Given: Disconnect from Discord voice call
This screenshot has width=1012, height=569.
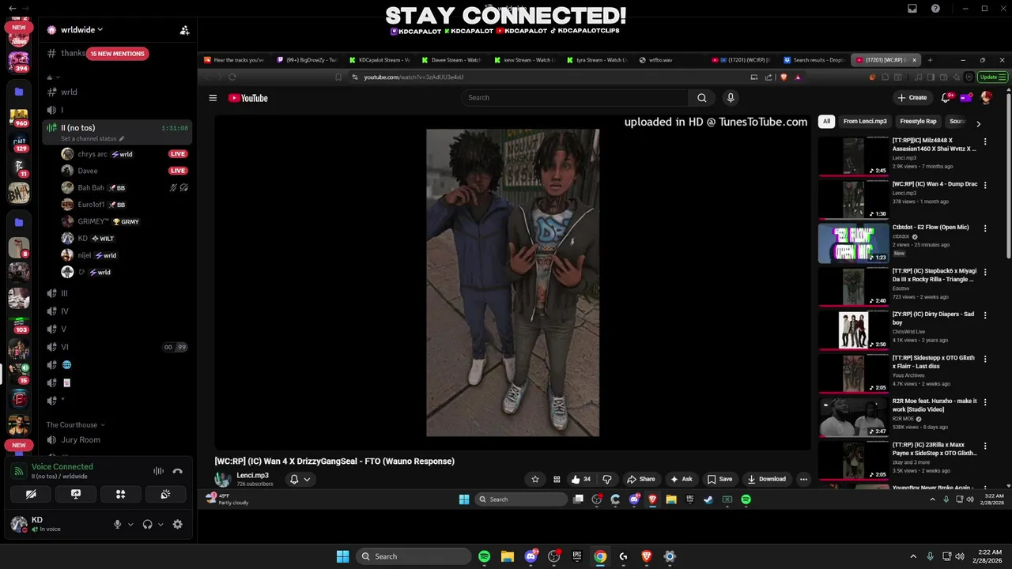Looking at the screenshot, I should 178,471.
